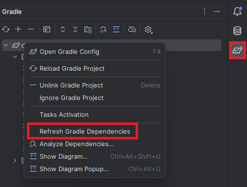
Task: Open Notifications bell in right sidebar
Action: point(237,12)
